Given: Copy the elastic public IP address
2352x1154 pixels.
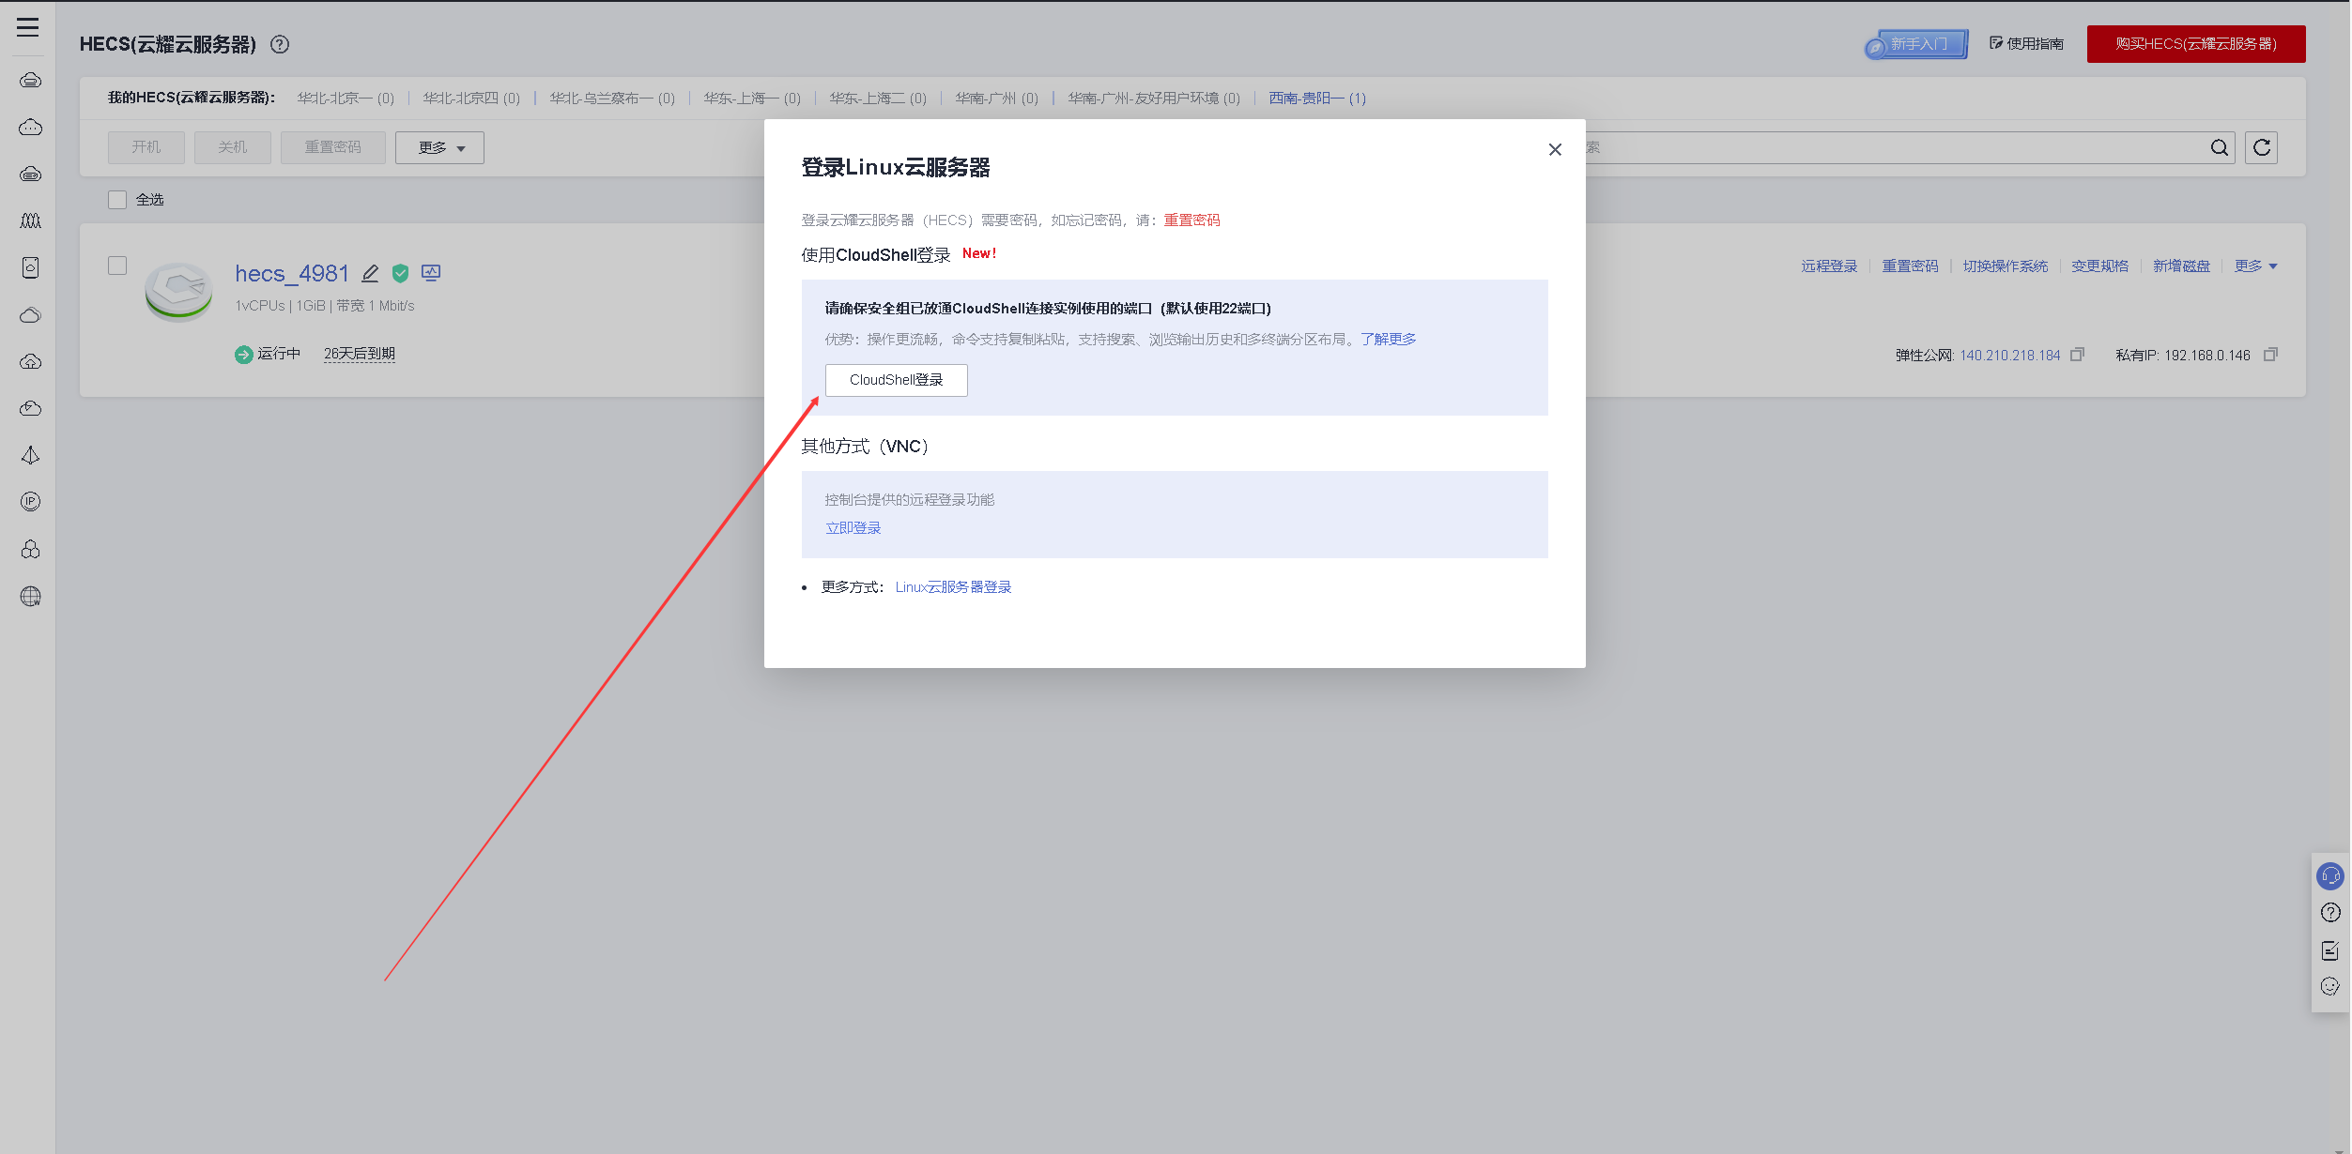Looking at the screenshot, I should 2077,355.
